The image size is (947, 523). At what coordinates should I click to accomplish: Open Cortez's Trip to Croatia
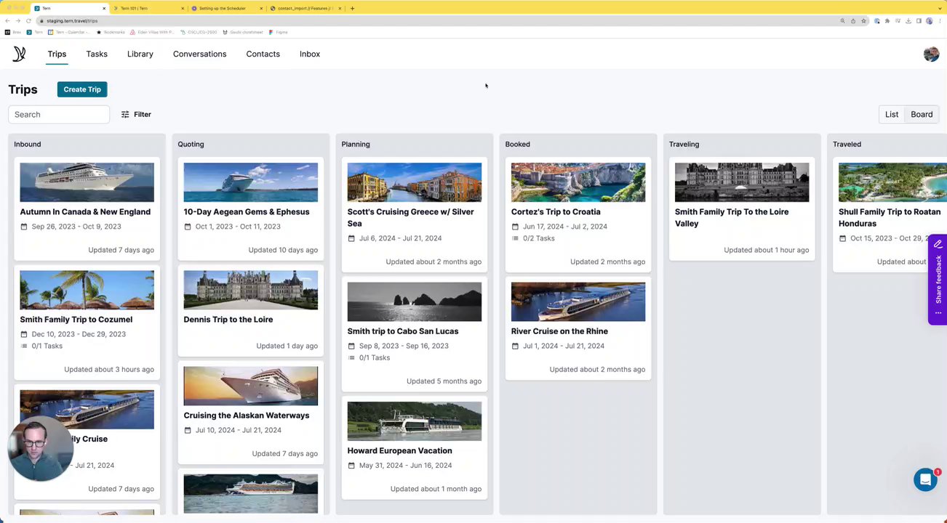556,212
